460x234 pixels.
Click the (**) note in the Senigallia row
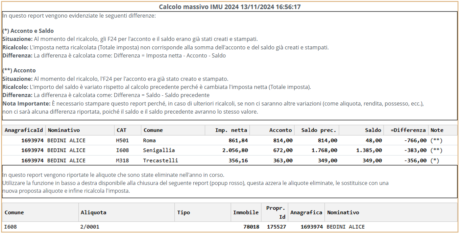pos(436,150)
